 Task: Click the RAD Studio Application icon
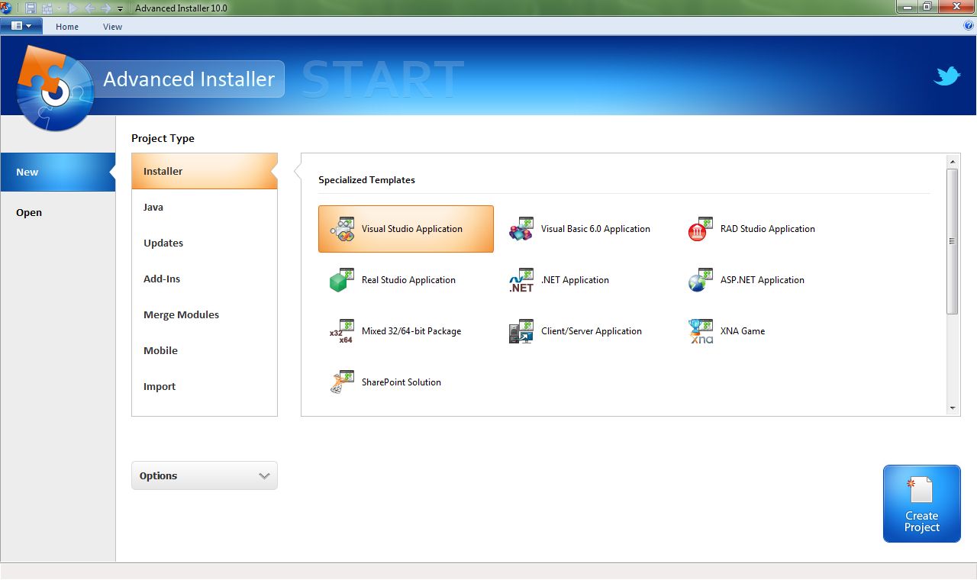click(x=701, y=229)
